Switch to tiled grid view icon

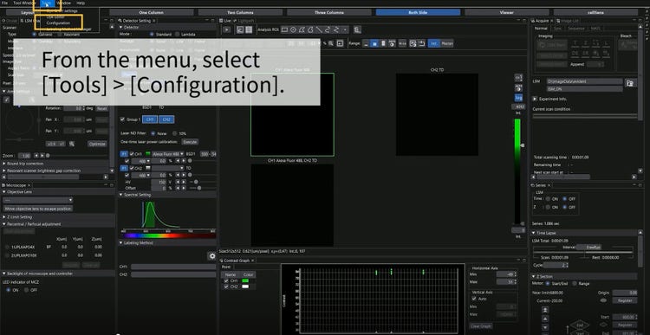[x=249, y=29]
